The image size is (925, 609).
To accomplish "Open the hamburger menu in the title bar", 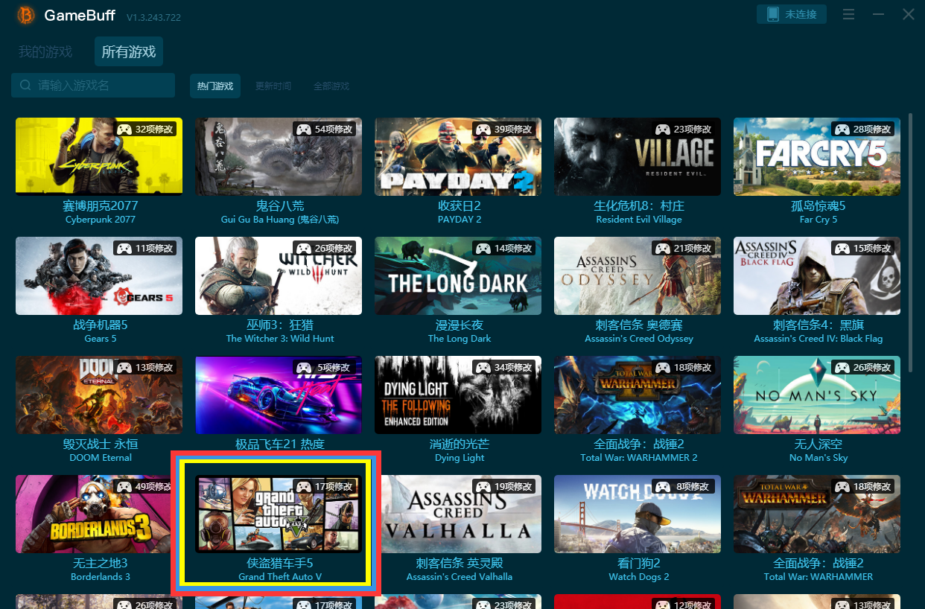I will pos(848,14).
